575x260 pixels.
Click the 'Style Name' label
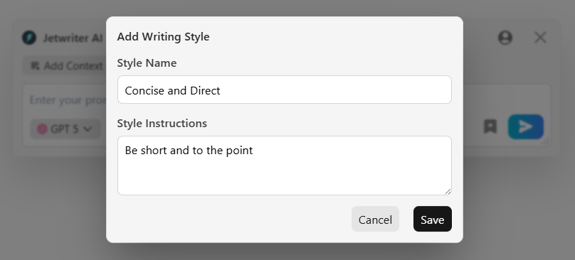point(147,63)
